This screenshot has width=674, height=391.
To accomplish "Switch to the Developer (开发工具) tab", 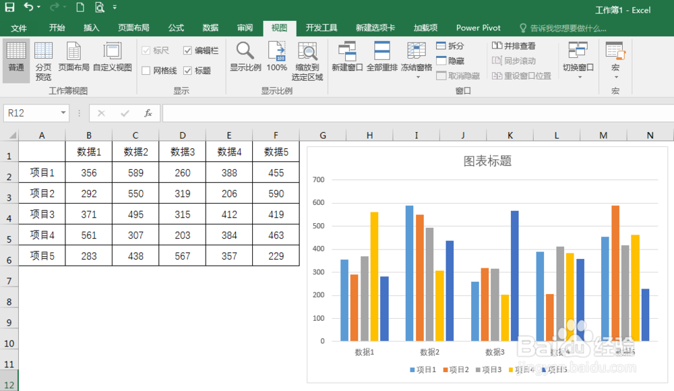I will [321, 28].
